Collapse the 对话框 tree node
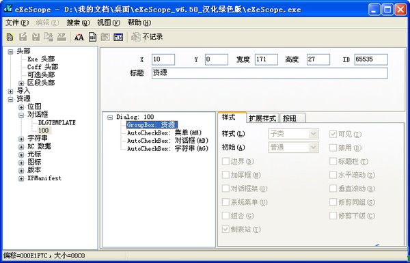The width and height of the screenshot is (410, 263). [x=21, y=115]
